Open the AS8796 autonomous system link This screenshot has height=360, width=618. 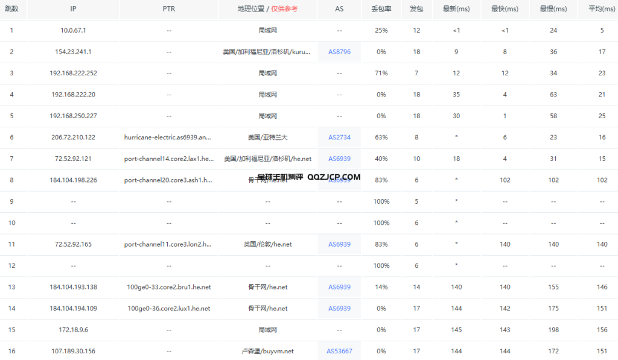(x=339, y=52)
